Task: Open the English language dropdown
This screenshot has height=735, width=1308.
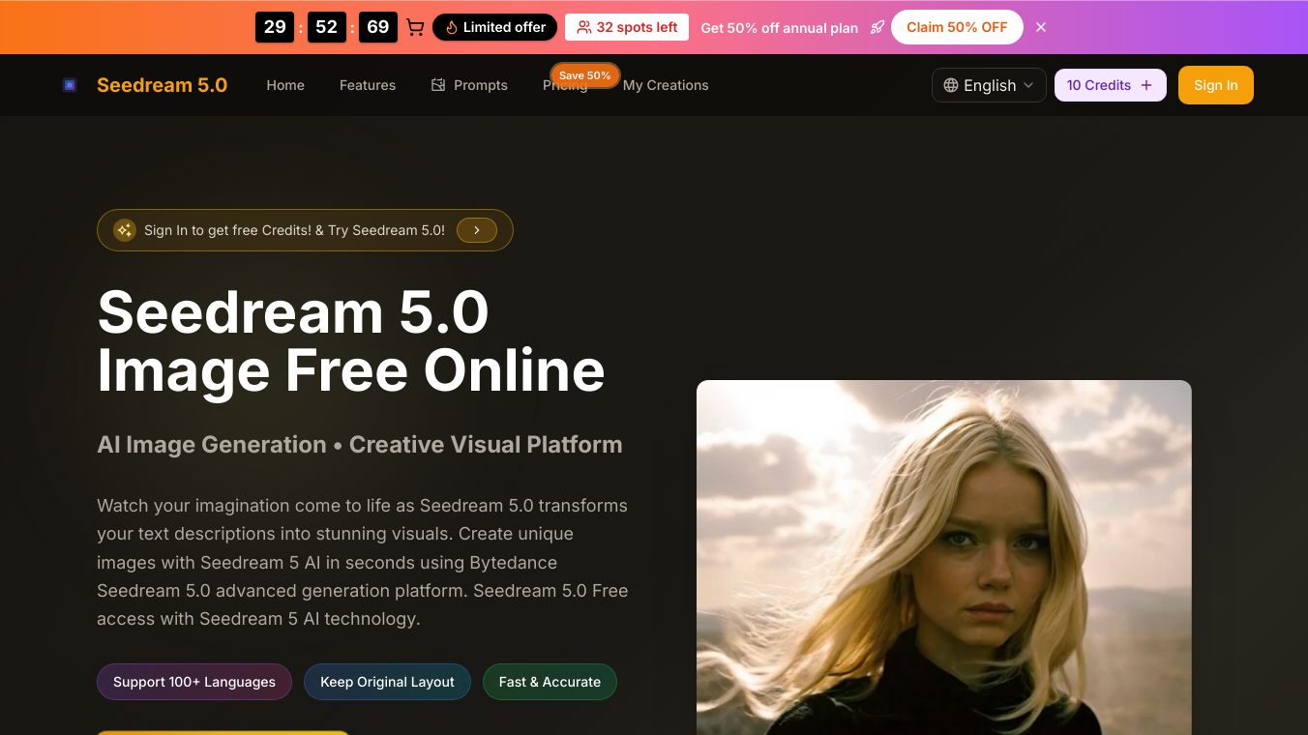Action: pos(989,85)
